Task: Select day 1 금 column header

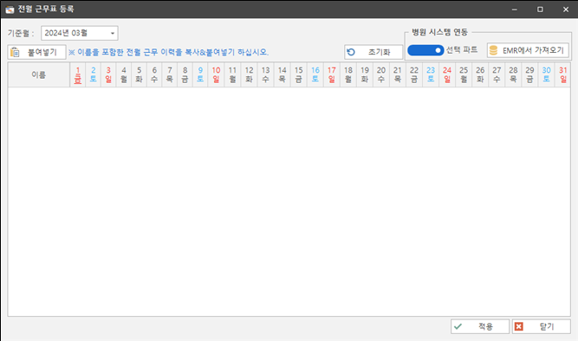Action: [x=78, y=74]
